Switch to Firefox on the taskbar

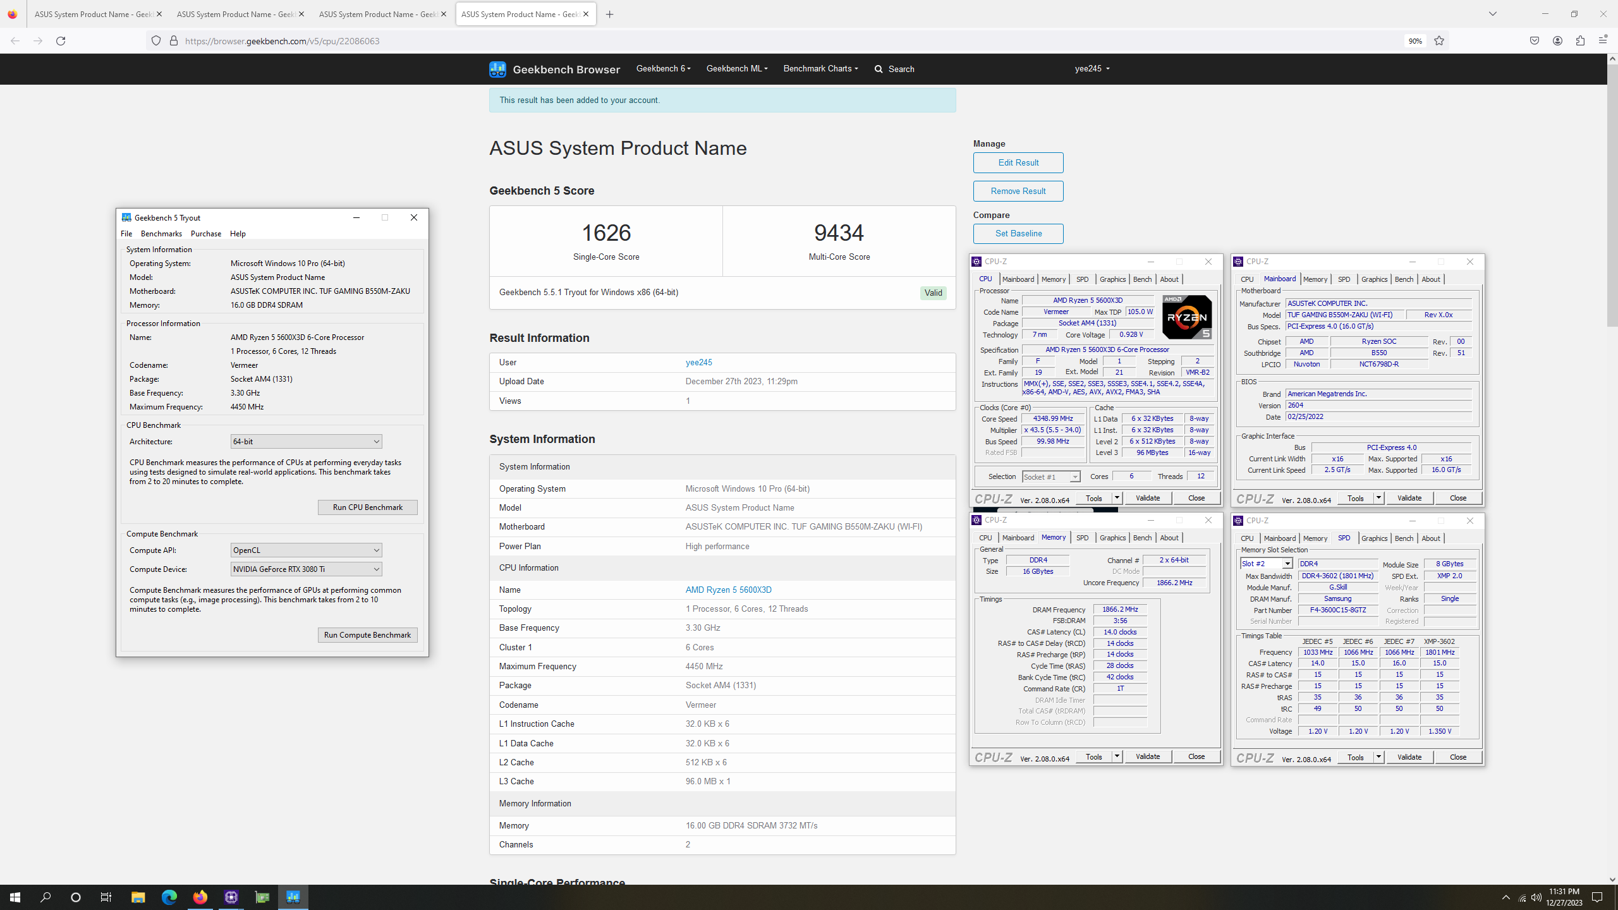[x=200, y=897]
